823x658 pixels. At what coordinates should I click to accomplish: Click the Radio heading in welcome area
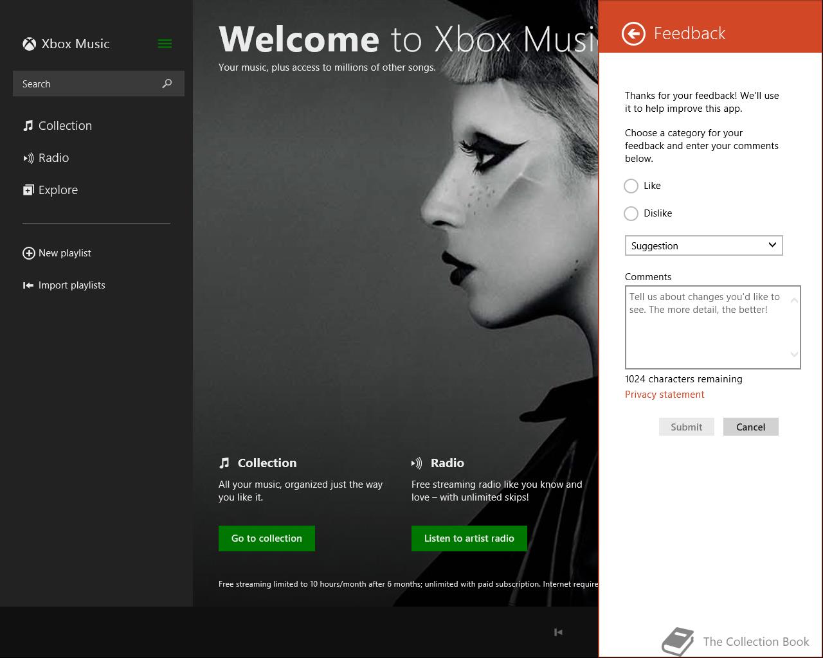[448, 463]
